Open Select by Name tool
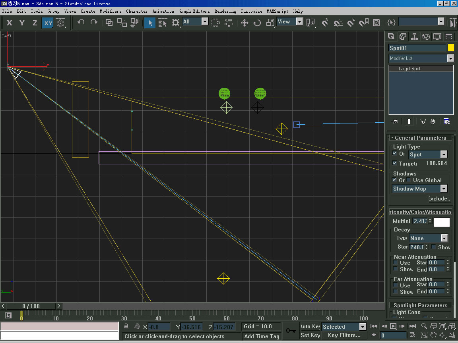The height and width of the screenshot is (343, 458). pyautogui.click(x=162, y=23)
